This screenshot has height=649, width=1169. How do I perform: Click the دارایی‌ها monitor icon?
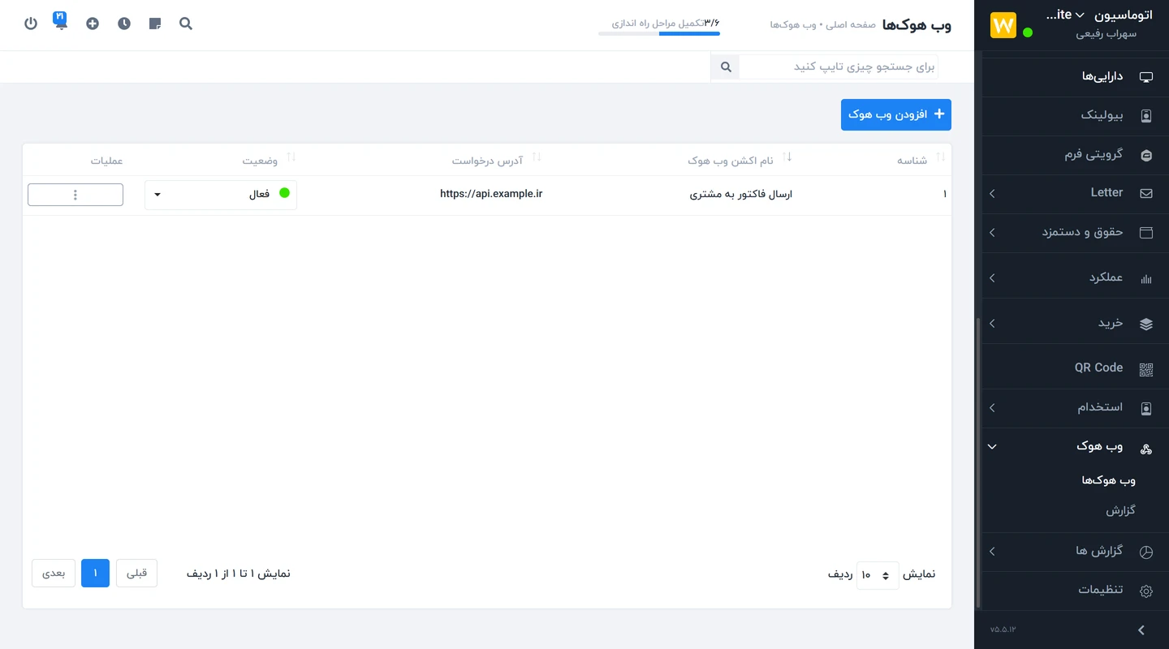(1146, 77)
